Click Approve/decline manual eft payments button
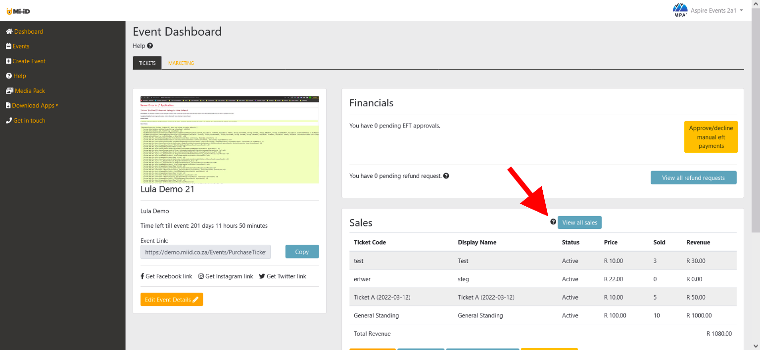This screenshot has width=760, height=350. [711, 137]
